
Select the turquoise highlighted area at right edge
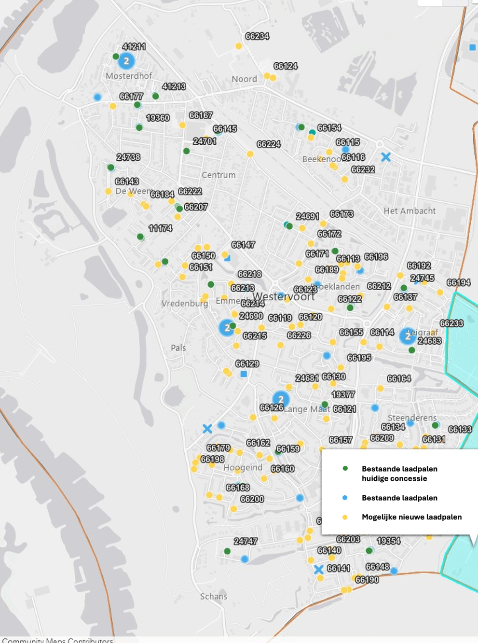pos(464,338)
